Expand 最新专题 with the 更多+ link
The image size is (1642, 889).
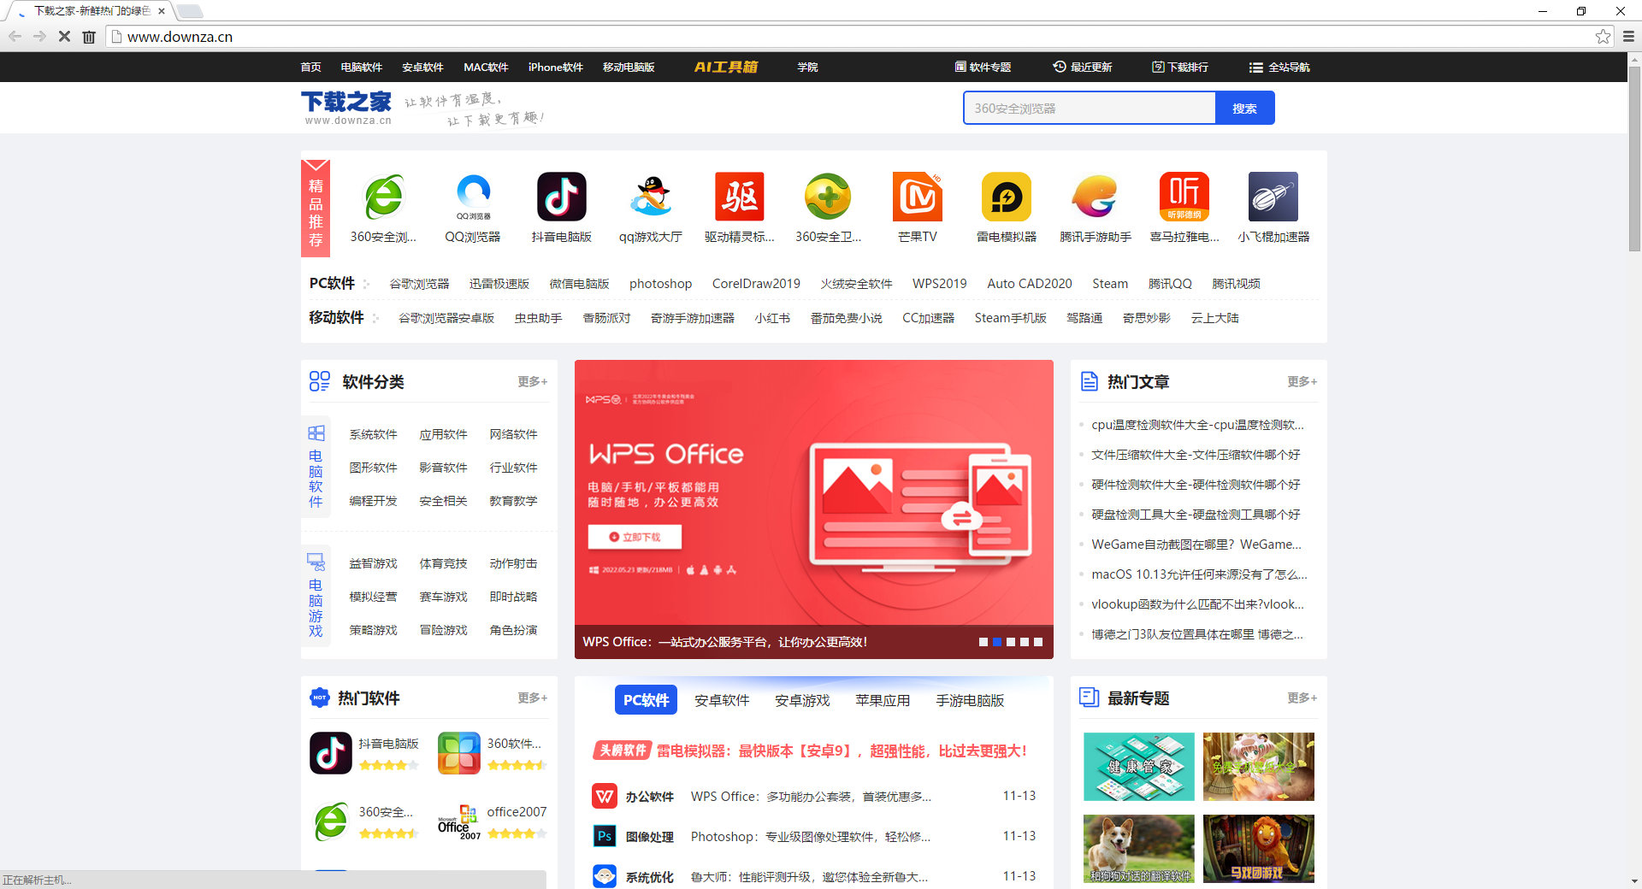[x=1302, y=698]
